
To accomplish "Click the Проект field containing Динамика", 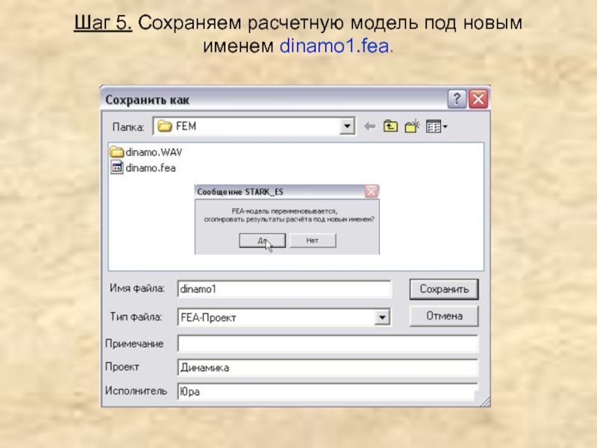I will point(328,367).
